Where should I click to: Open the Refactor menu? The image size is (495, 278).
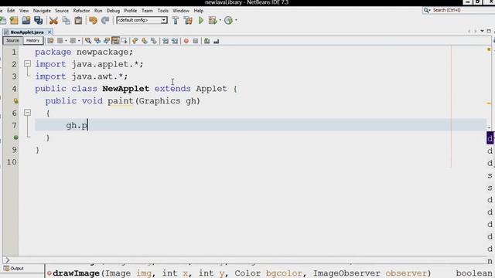point(81,11)
